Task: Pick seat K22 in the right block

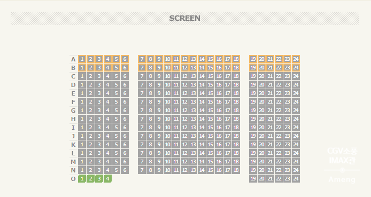Action: tap(279, 144)
